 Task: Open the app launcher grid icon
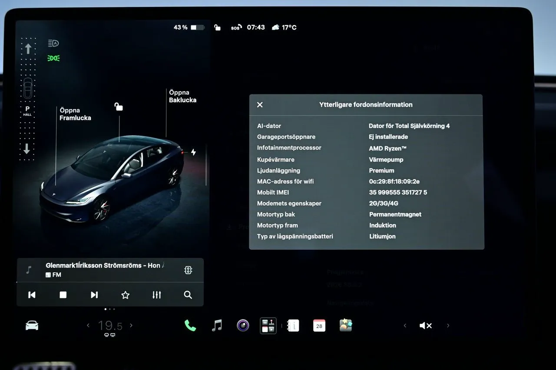tap(268, 326)
